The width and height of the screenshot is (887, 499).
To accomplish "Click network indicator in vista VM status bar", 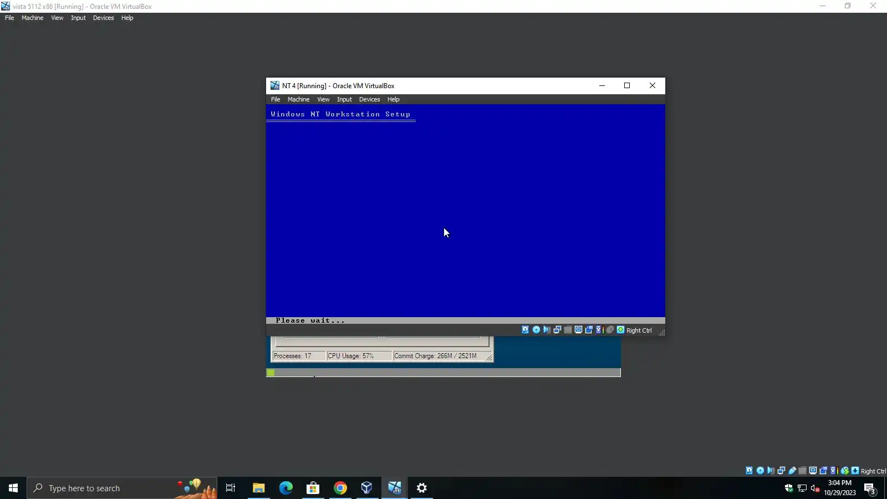I will [781, 471].
